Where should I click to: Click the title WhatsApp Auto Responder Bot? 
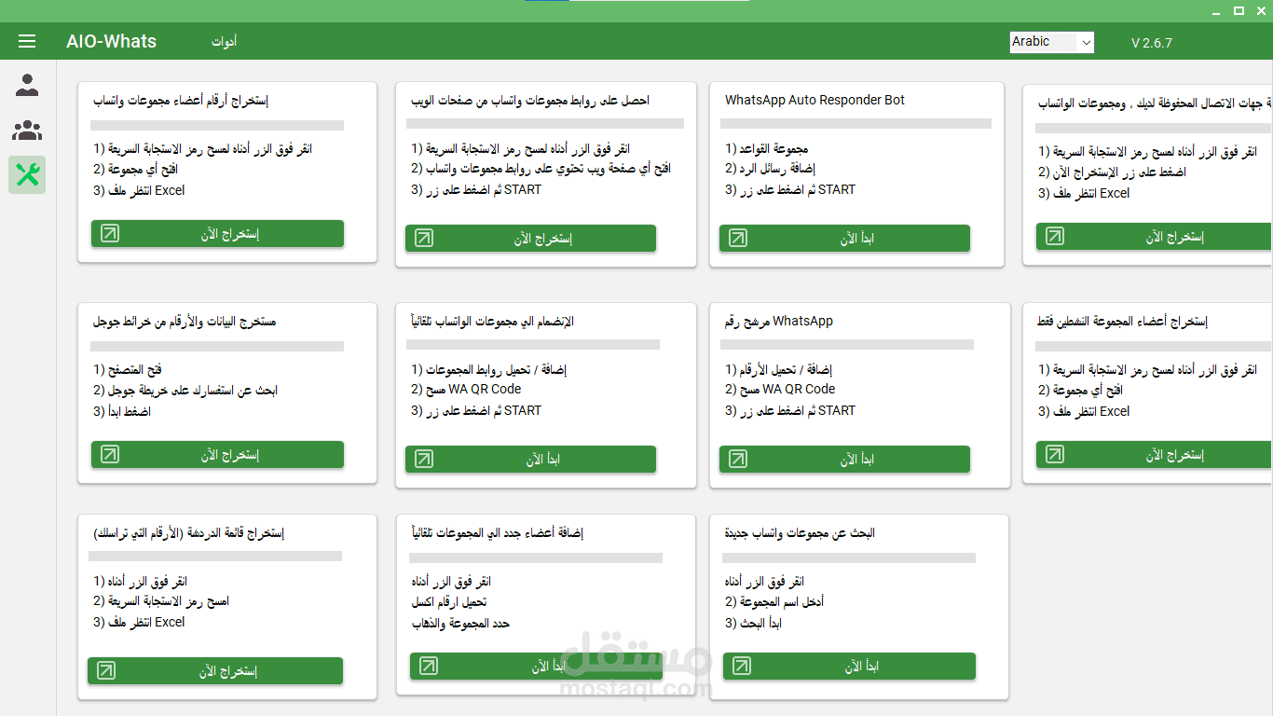coord(814,100)
